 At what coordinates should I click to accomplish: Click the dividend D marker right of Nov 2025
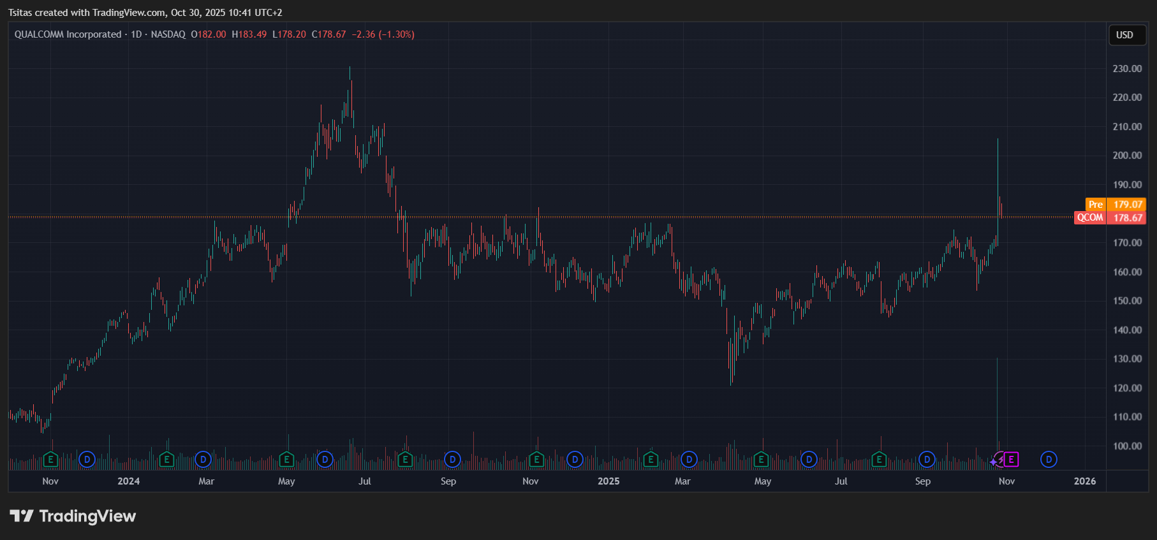[x=1049, y=459]
